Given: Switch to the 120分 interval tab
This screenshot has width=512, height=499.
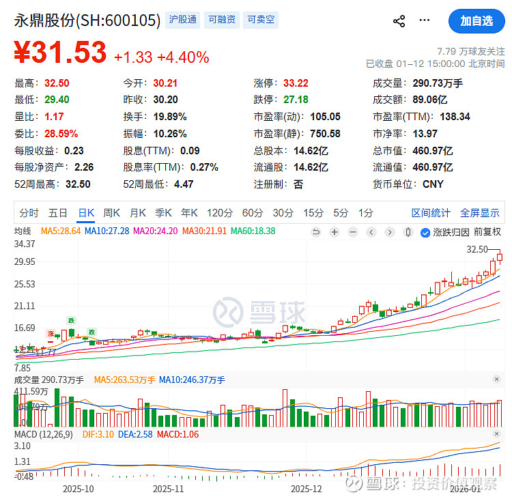Looking at the screenshot, I should (220, 213).
